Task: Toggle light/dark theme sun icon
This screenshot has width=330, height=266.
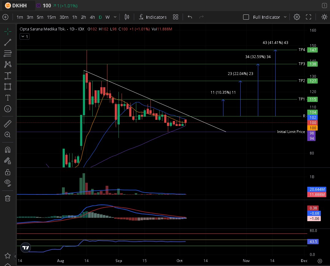Action: pos(324,17)
